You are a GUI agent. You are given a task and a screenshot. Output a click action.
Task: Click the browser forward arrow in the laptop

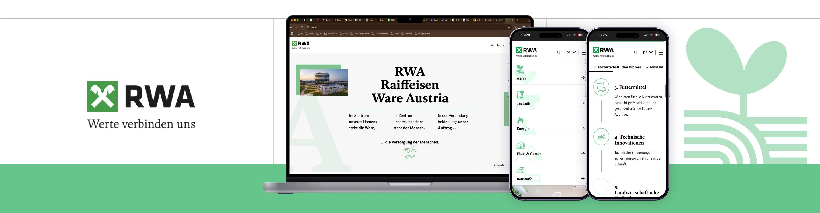(296, 27)
